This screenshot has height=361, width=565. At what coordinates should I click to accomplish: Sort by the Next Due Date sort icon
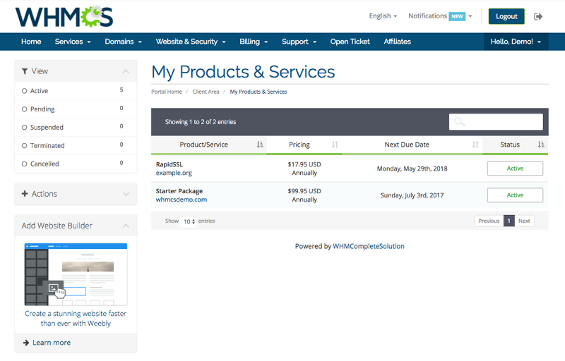pyautogui.click(x=475, y=145)
